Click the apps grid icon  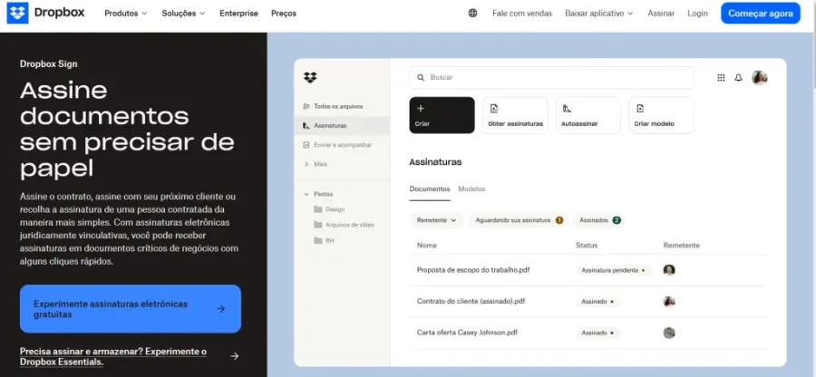coord(721,78)
